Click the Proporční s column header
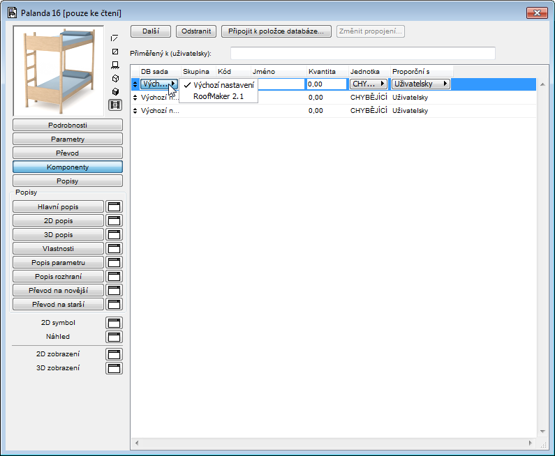Viewport: 555px width, 456px height. point(422,71)
